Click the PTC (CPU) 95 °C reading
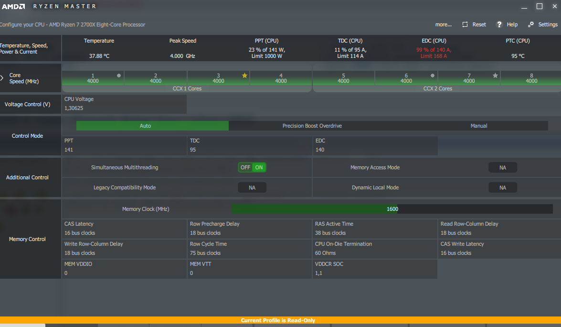The height and width of the screenshot is (327, 561). pyautogui.click(x=518, y=56)
